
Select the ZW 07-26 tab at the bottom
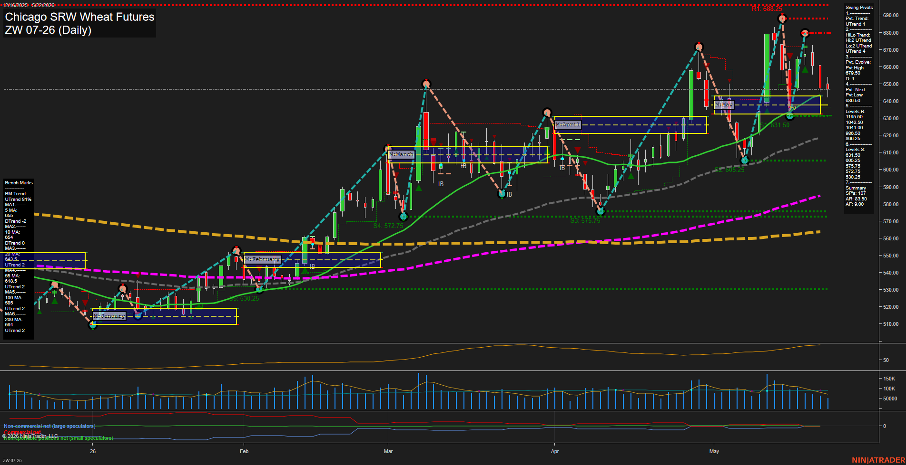pos(12,460)
